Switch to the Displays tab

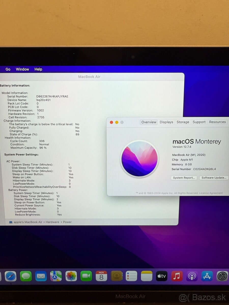(166, 122)
